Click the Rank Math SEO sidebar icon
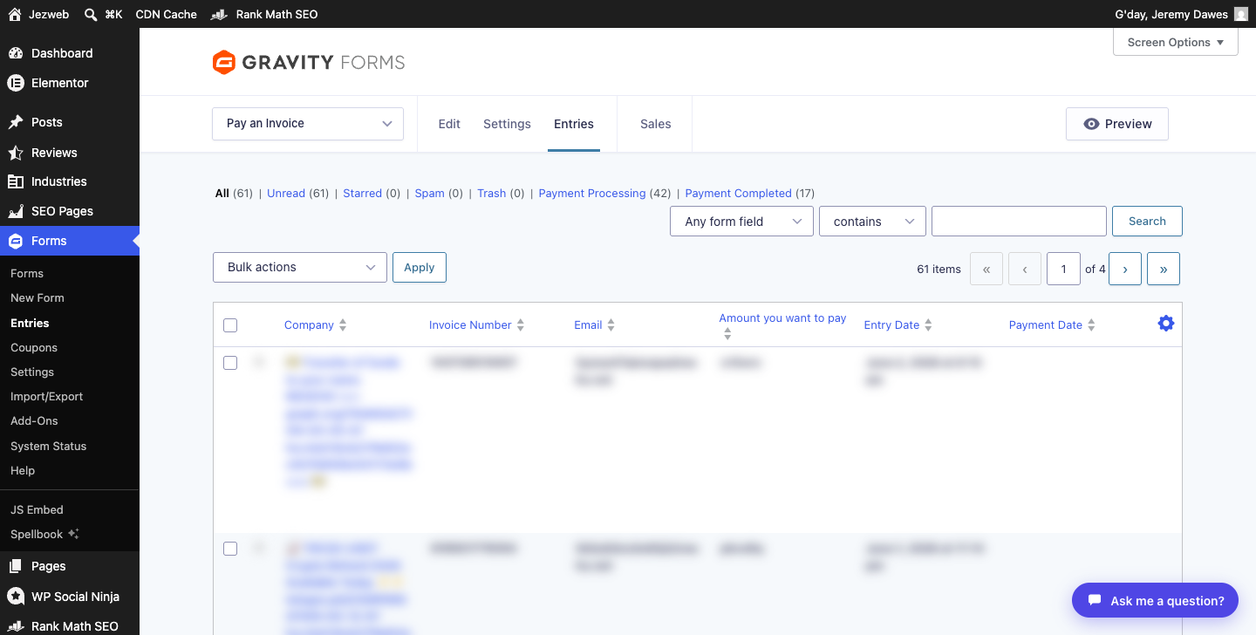 click(x=16, y=626)
